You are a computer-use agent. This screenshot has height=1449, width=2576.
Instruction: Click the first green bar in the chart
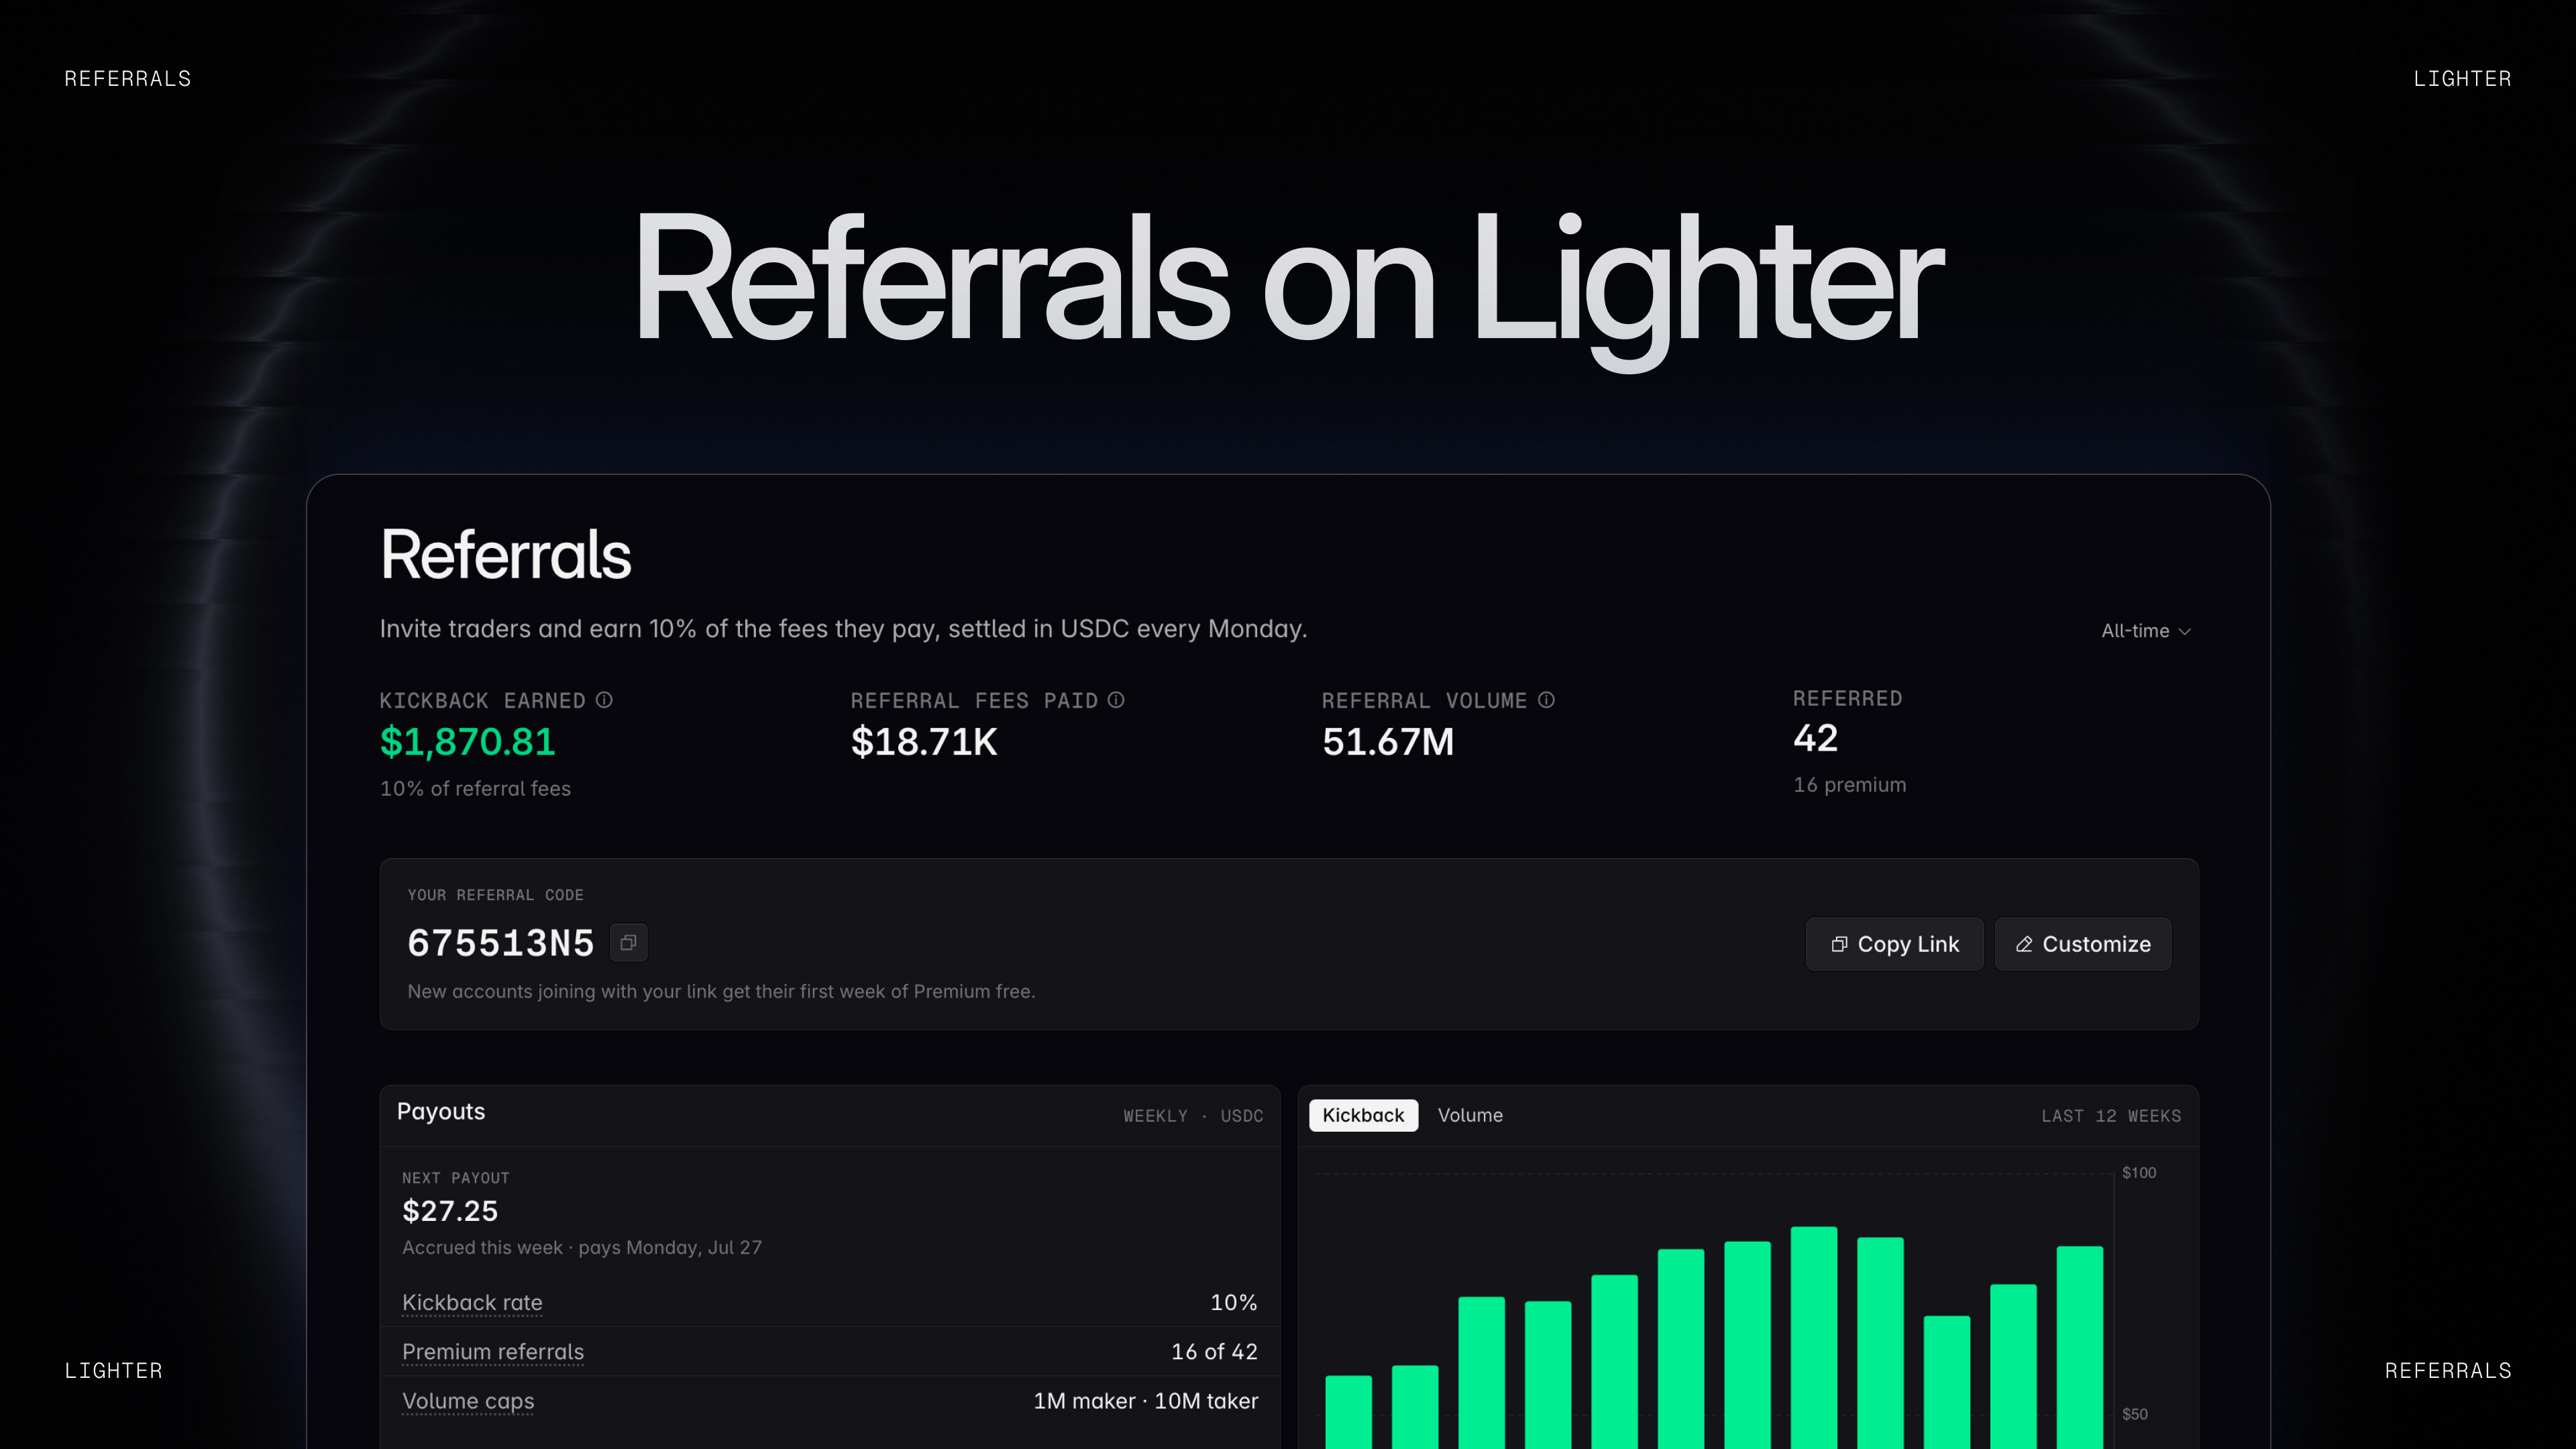[x=1348, y=1412]
